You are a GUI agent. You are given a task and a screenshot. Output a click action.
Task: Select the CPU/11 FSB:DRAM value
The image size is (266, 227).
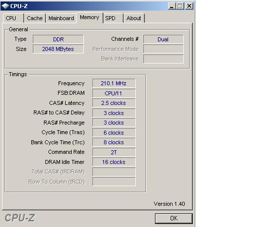[x=114, y=93]
